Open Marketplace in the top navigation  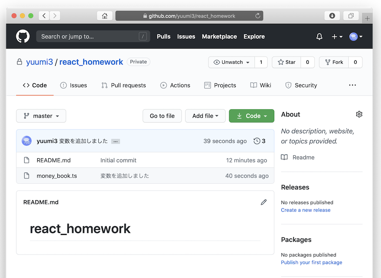click(219, 36)
